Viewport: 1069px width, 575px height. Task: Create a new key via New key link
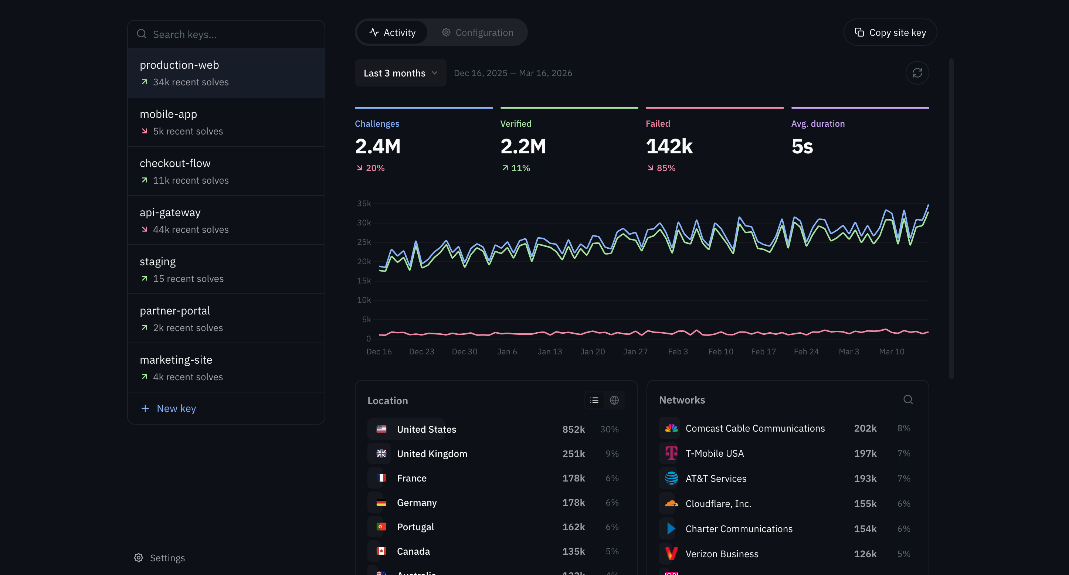(168, 408)
